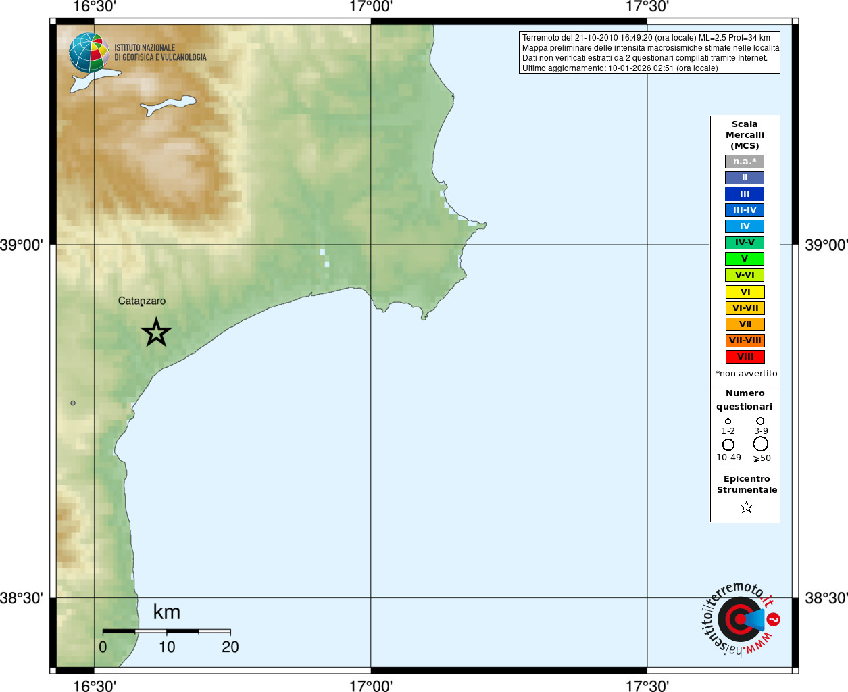848x692 pixels.
Task: Click the Epicentro Strumentale legend star
Action: tap(747, 507)
